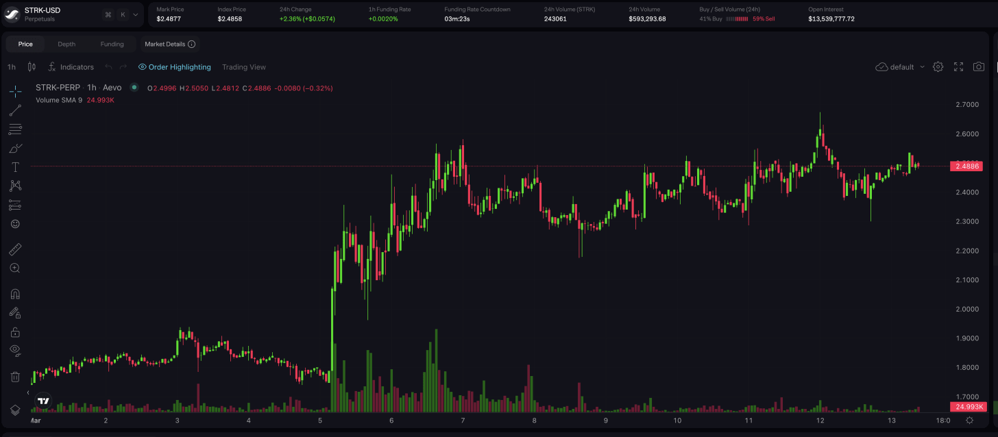The width and height of the screenshot is (998, 437).
Task: Expand the STRK-USD market selector chevron
Action: tap(136, 14)
